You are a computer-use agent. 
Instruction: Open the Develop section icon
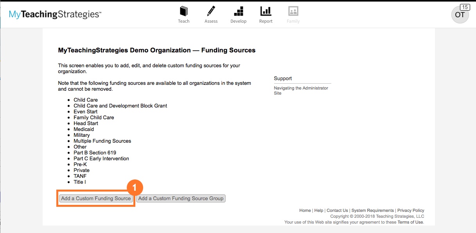tap(238, 14)
